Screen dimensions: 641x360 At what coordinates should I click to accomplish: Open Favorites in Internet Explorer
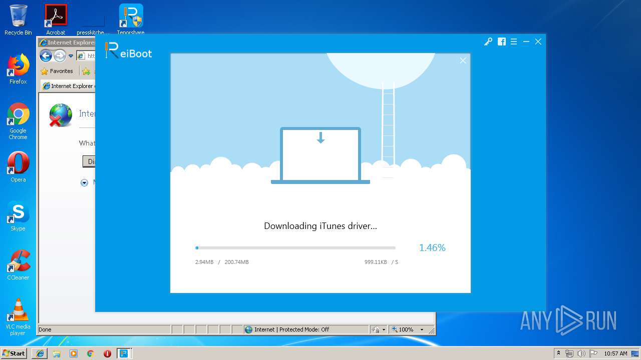pos(57,71)
